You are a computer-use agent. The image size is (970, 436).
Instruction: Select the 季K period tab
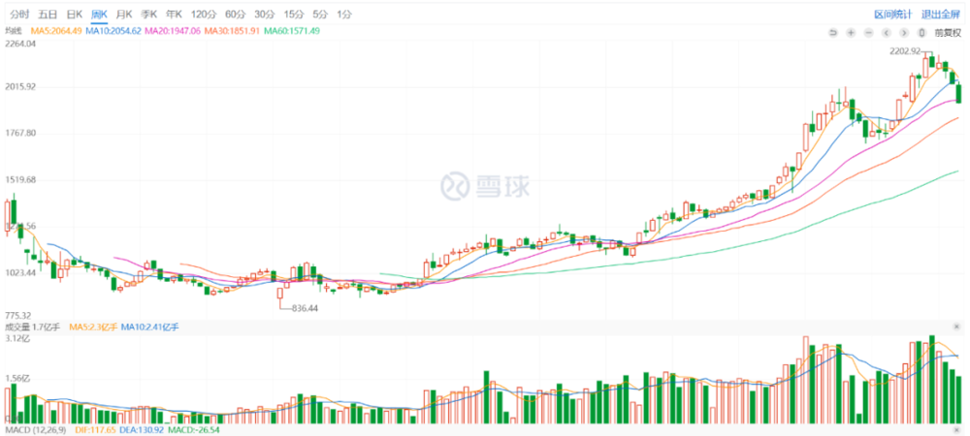[148, 14]
